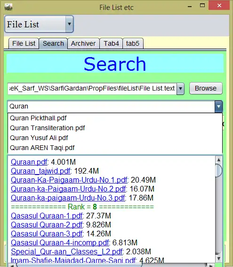Click the vertical scrollbar thumb in results

pyautogui.click(x=219, y=171)
